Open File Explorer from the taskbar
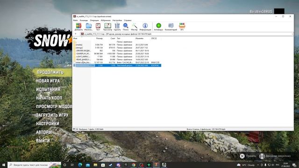This screenshot has width=299, height=168. tap(95, 165)
